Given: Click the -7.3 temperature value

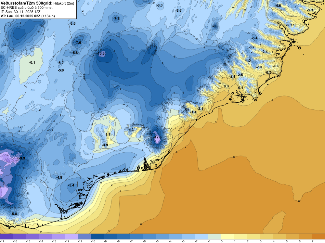Looking at the screenshot, I should pos(116,19).
